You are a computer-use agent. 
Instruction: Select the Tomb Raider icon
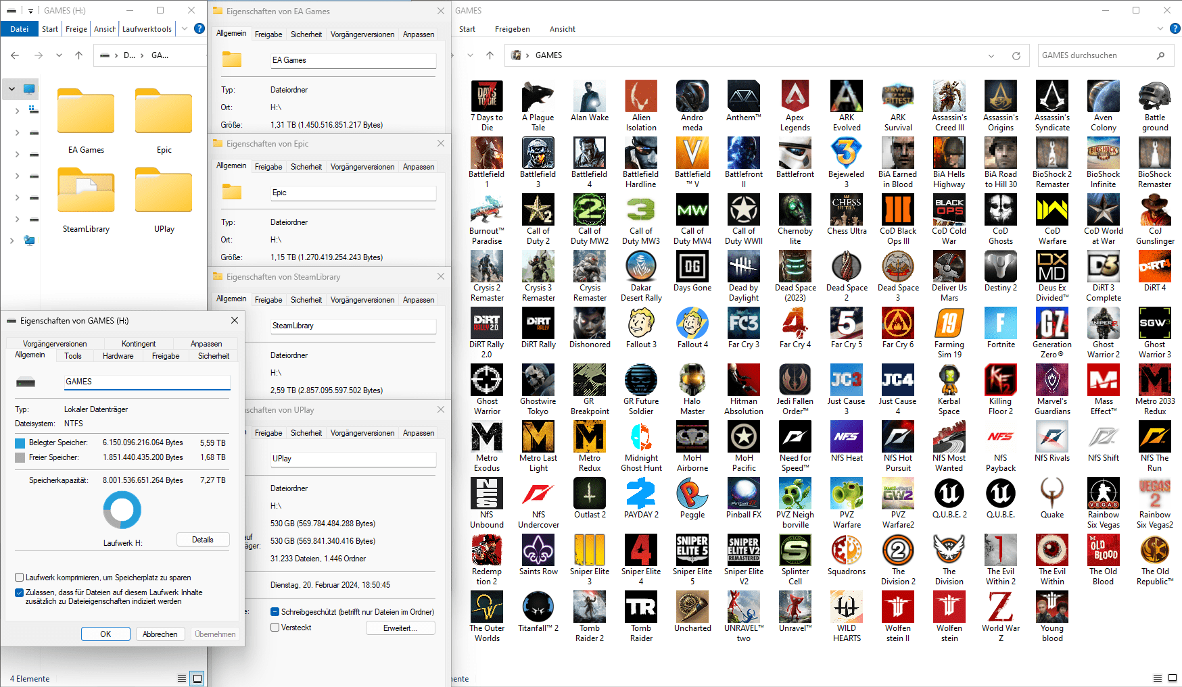(641, 617)
